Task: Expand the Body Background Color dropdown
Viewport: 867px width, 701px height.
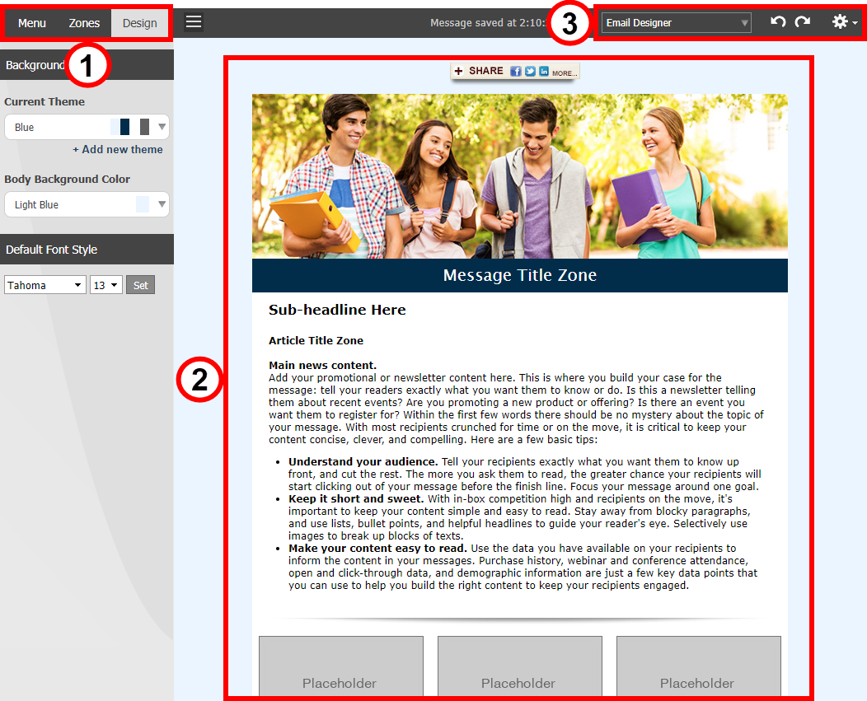Action: [87, 204]
